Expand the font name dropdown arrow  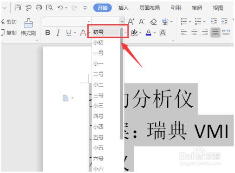click(89, 22)
